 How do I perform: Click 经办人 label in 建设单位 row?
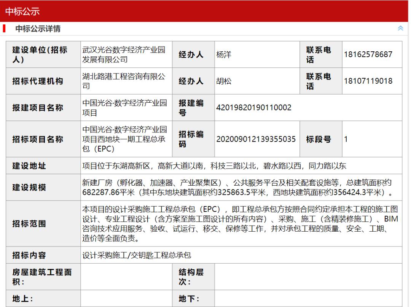pos(191,54)
